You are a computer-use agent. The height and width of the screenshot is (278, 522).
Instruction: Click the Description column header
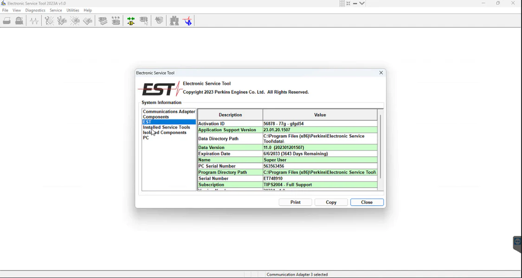[x=230, y=115]
